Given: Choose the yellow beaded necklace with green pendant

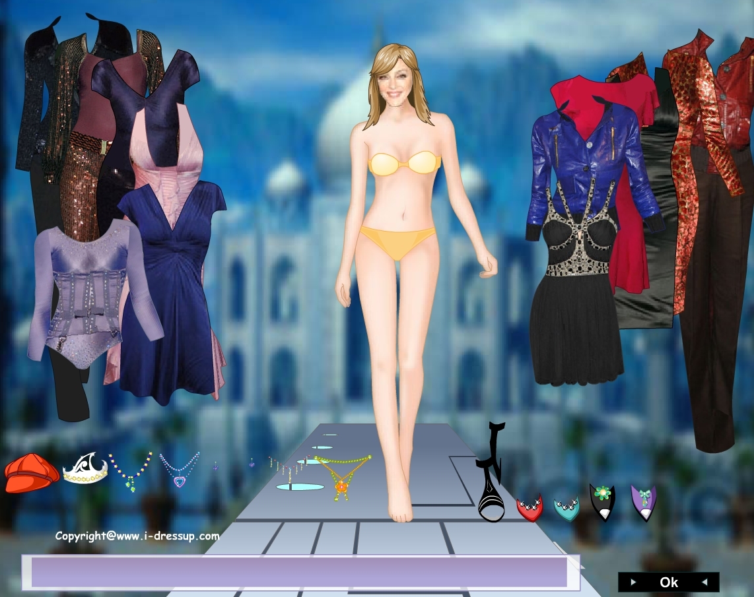Looking at the screenshot, I should (130, 471).
